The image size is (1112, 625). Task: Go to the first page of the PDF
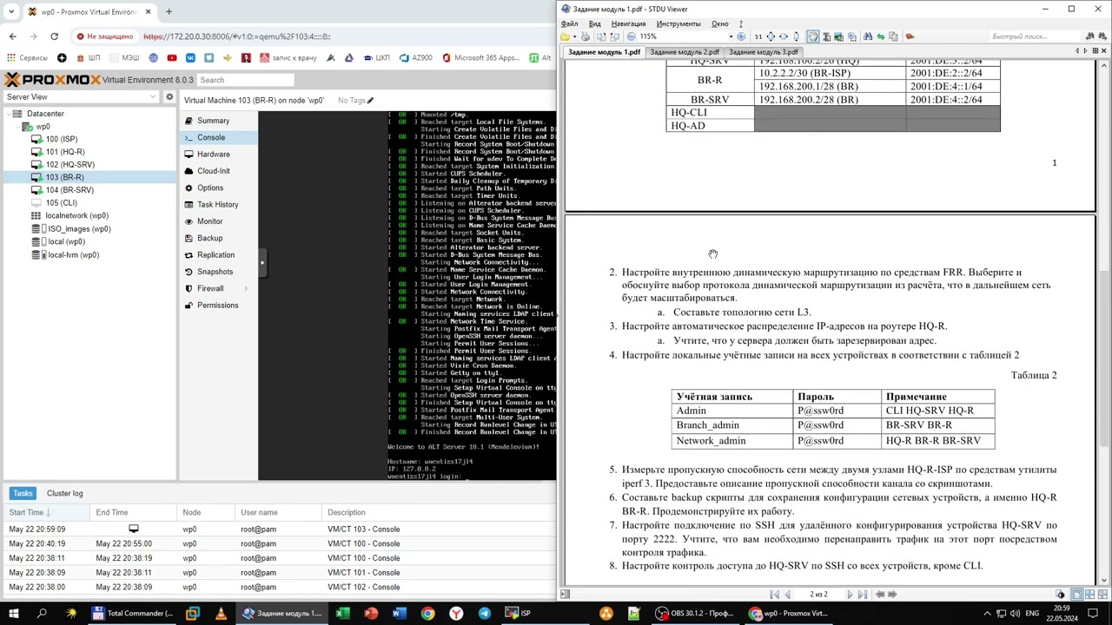pos(774,595)
